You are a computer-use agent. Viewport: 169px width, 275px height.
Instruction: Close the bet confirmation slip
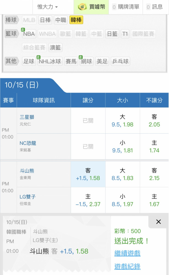(158, 222)
